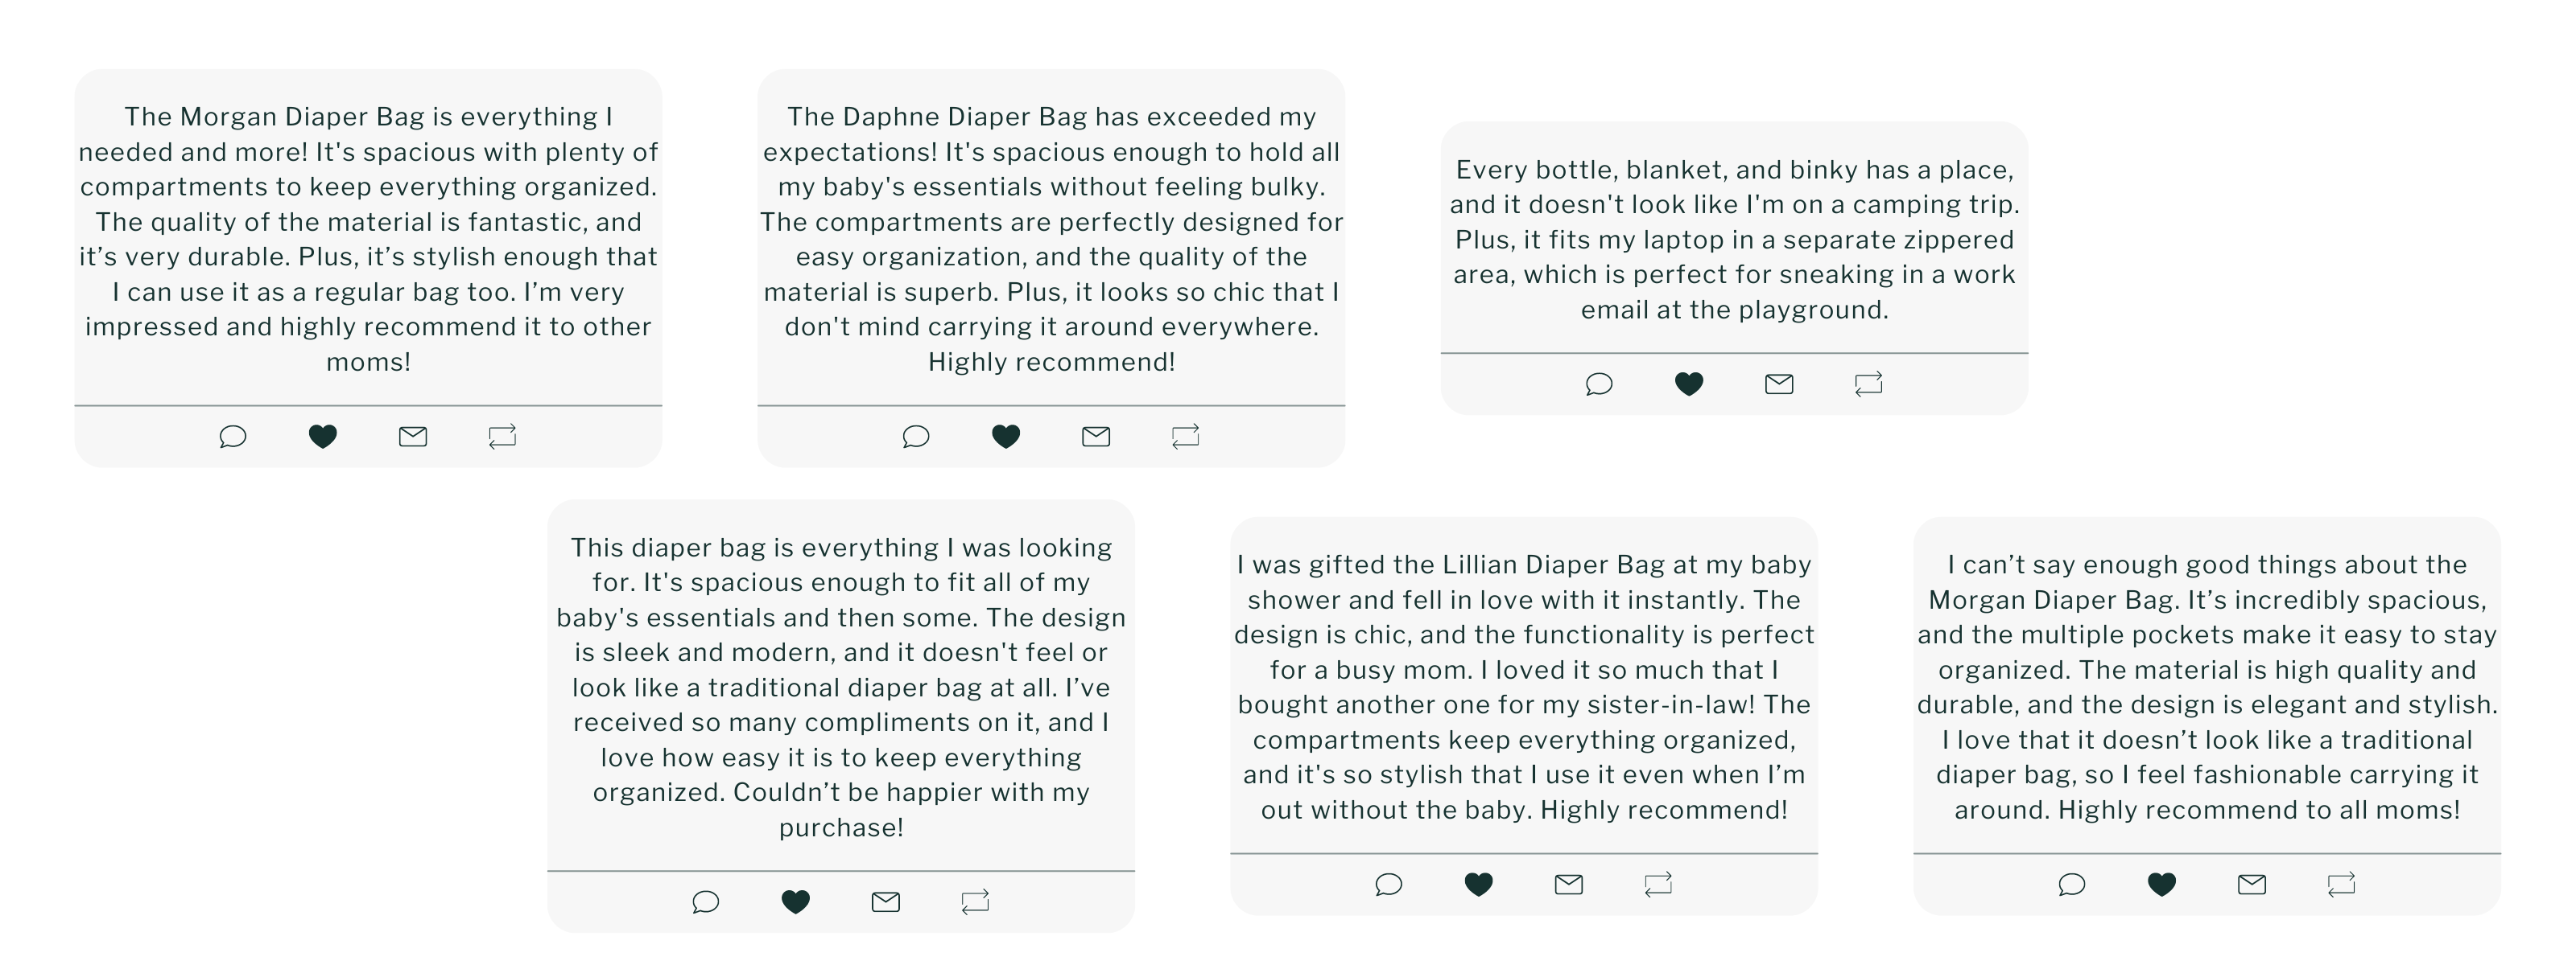The image size is (2576, 965).
Task: Select the Daphne Diaper Bag review text
Action: point(1051,239)
